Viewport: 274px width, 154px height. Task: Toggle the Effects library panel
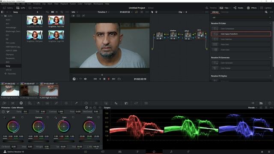pyautogui.click(x=252, y=8)
